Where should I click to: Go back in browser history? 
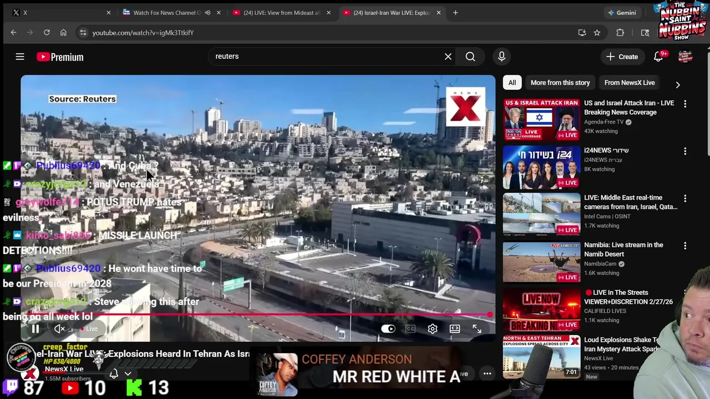click(x=13, y=33)
